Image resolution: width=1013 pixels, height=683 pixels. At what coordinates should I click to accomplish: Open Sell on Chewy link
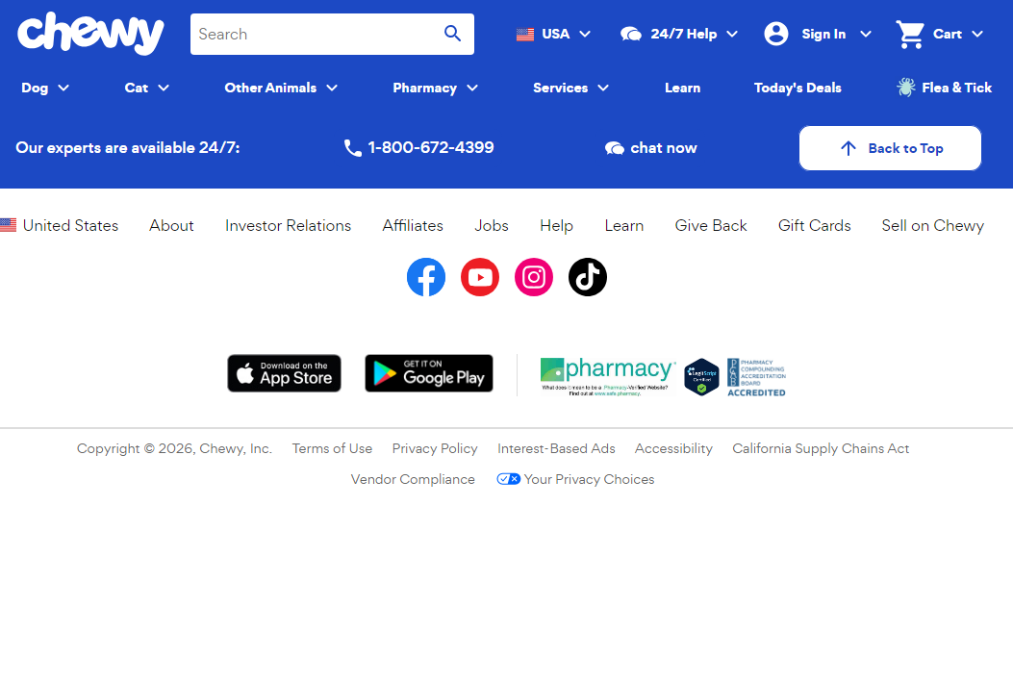(933, 225)
